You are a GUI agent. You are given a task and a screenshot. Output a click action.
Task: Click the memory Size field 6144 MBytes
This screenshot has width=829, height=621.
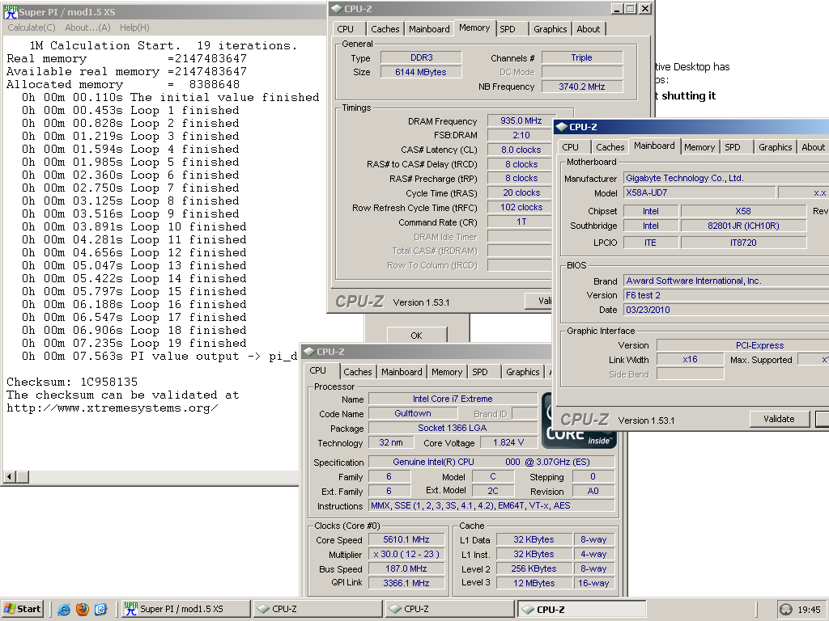pyautogui.click(x=421, y=72)
